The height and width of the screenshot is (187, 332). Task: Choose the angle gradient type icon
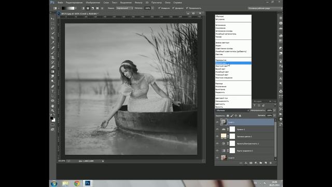pyautogui.click(x=92, y=8)
